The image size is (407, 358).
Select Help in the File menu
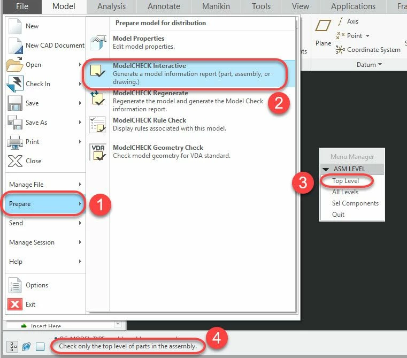45,261
